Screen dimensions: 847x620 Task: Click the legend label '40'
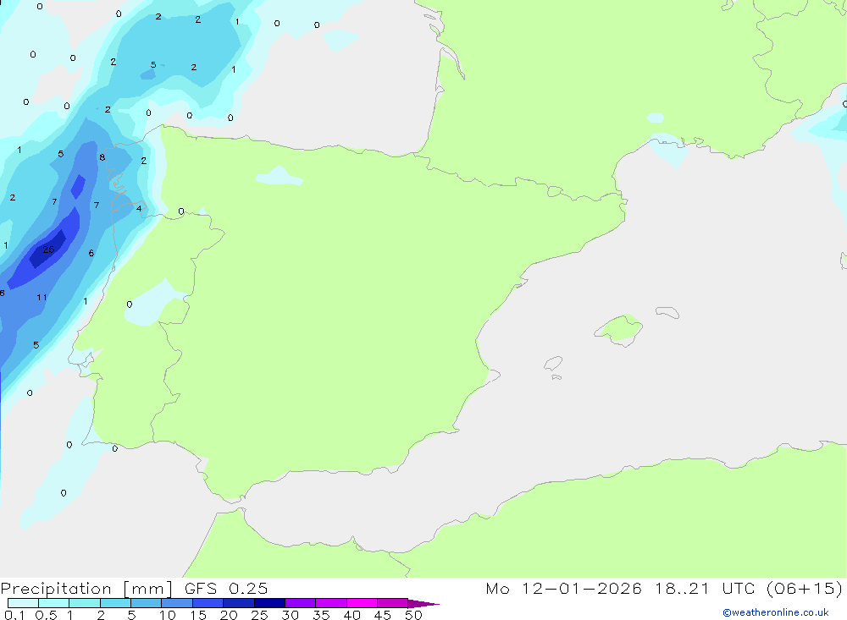point(352,615)
